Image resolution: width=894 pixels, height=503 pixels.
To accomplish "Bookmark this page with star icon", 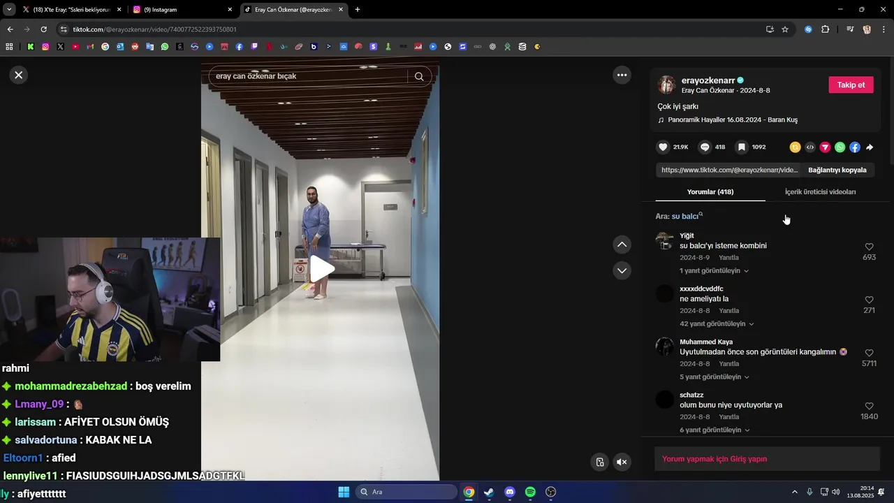I will pyautogui.click(x=785, y=29).
